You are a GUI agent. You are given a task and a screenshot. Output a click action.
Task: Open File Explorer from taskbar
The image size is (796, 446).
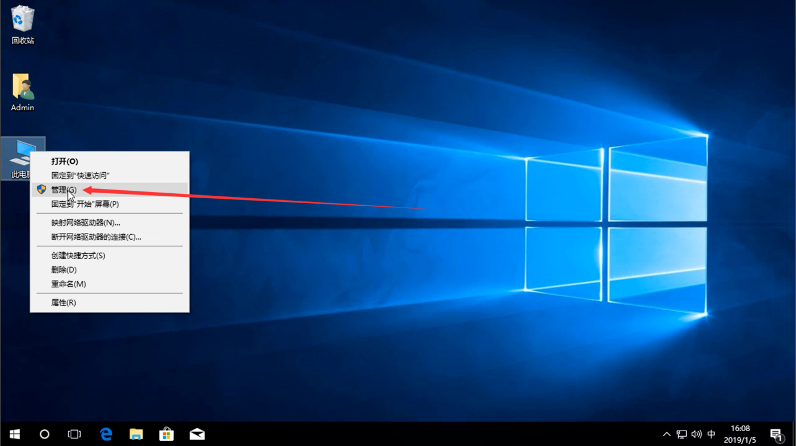coord(136,434)
